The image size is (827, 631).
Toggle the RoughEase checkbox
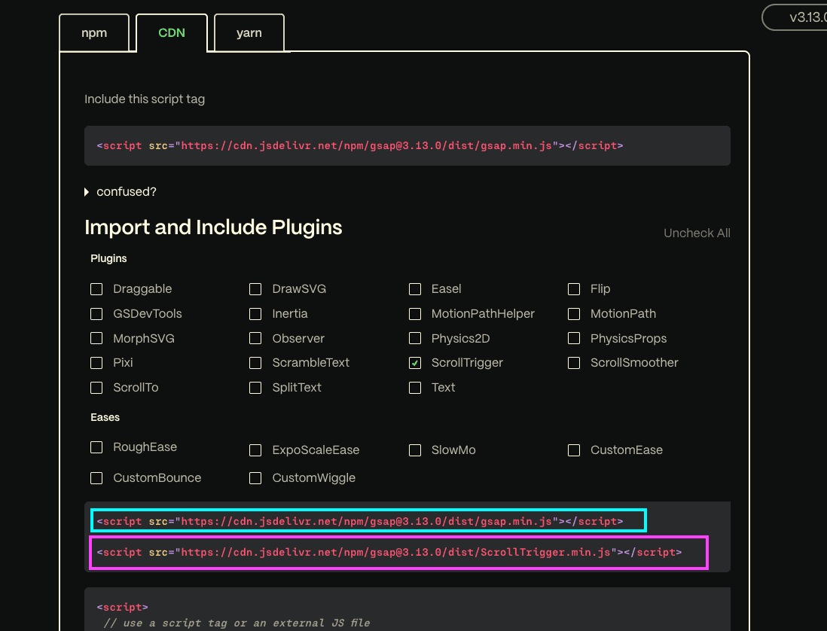96,447
